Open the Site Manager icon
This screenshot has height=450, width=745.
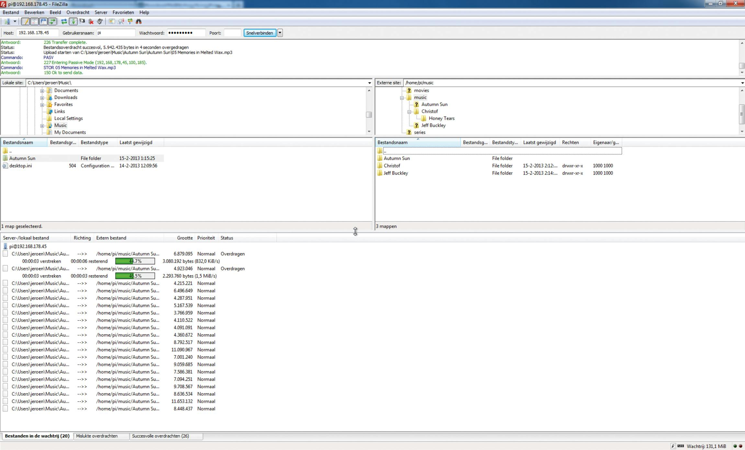coord(7,21)
